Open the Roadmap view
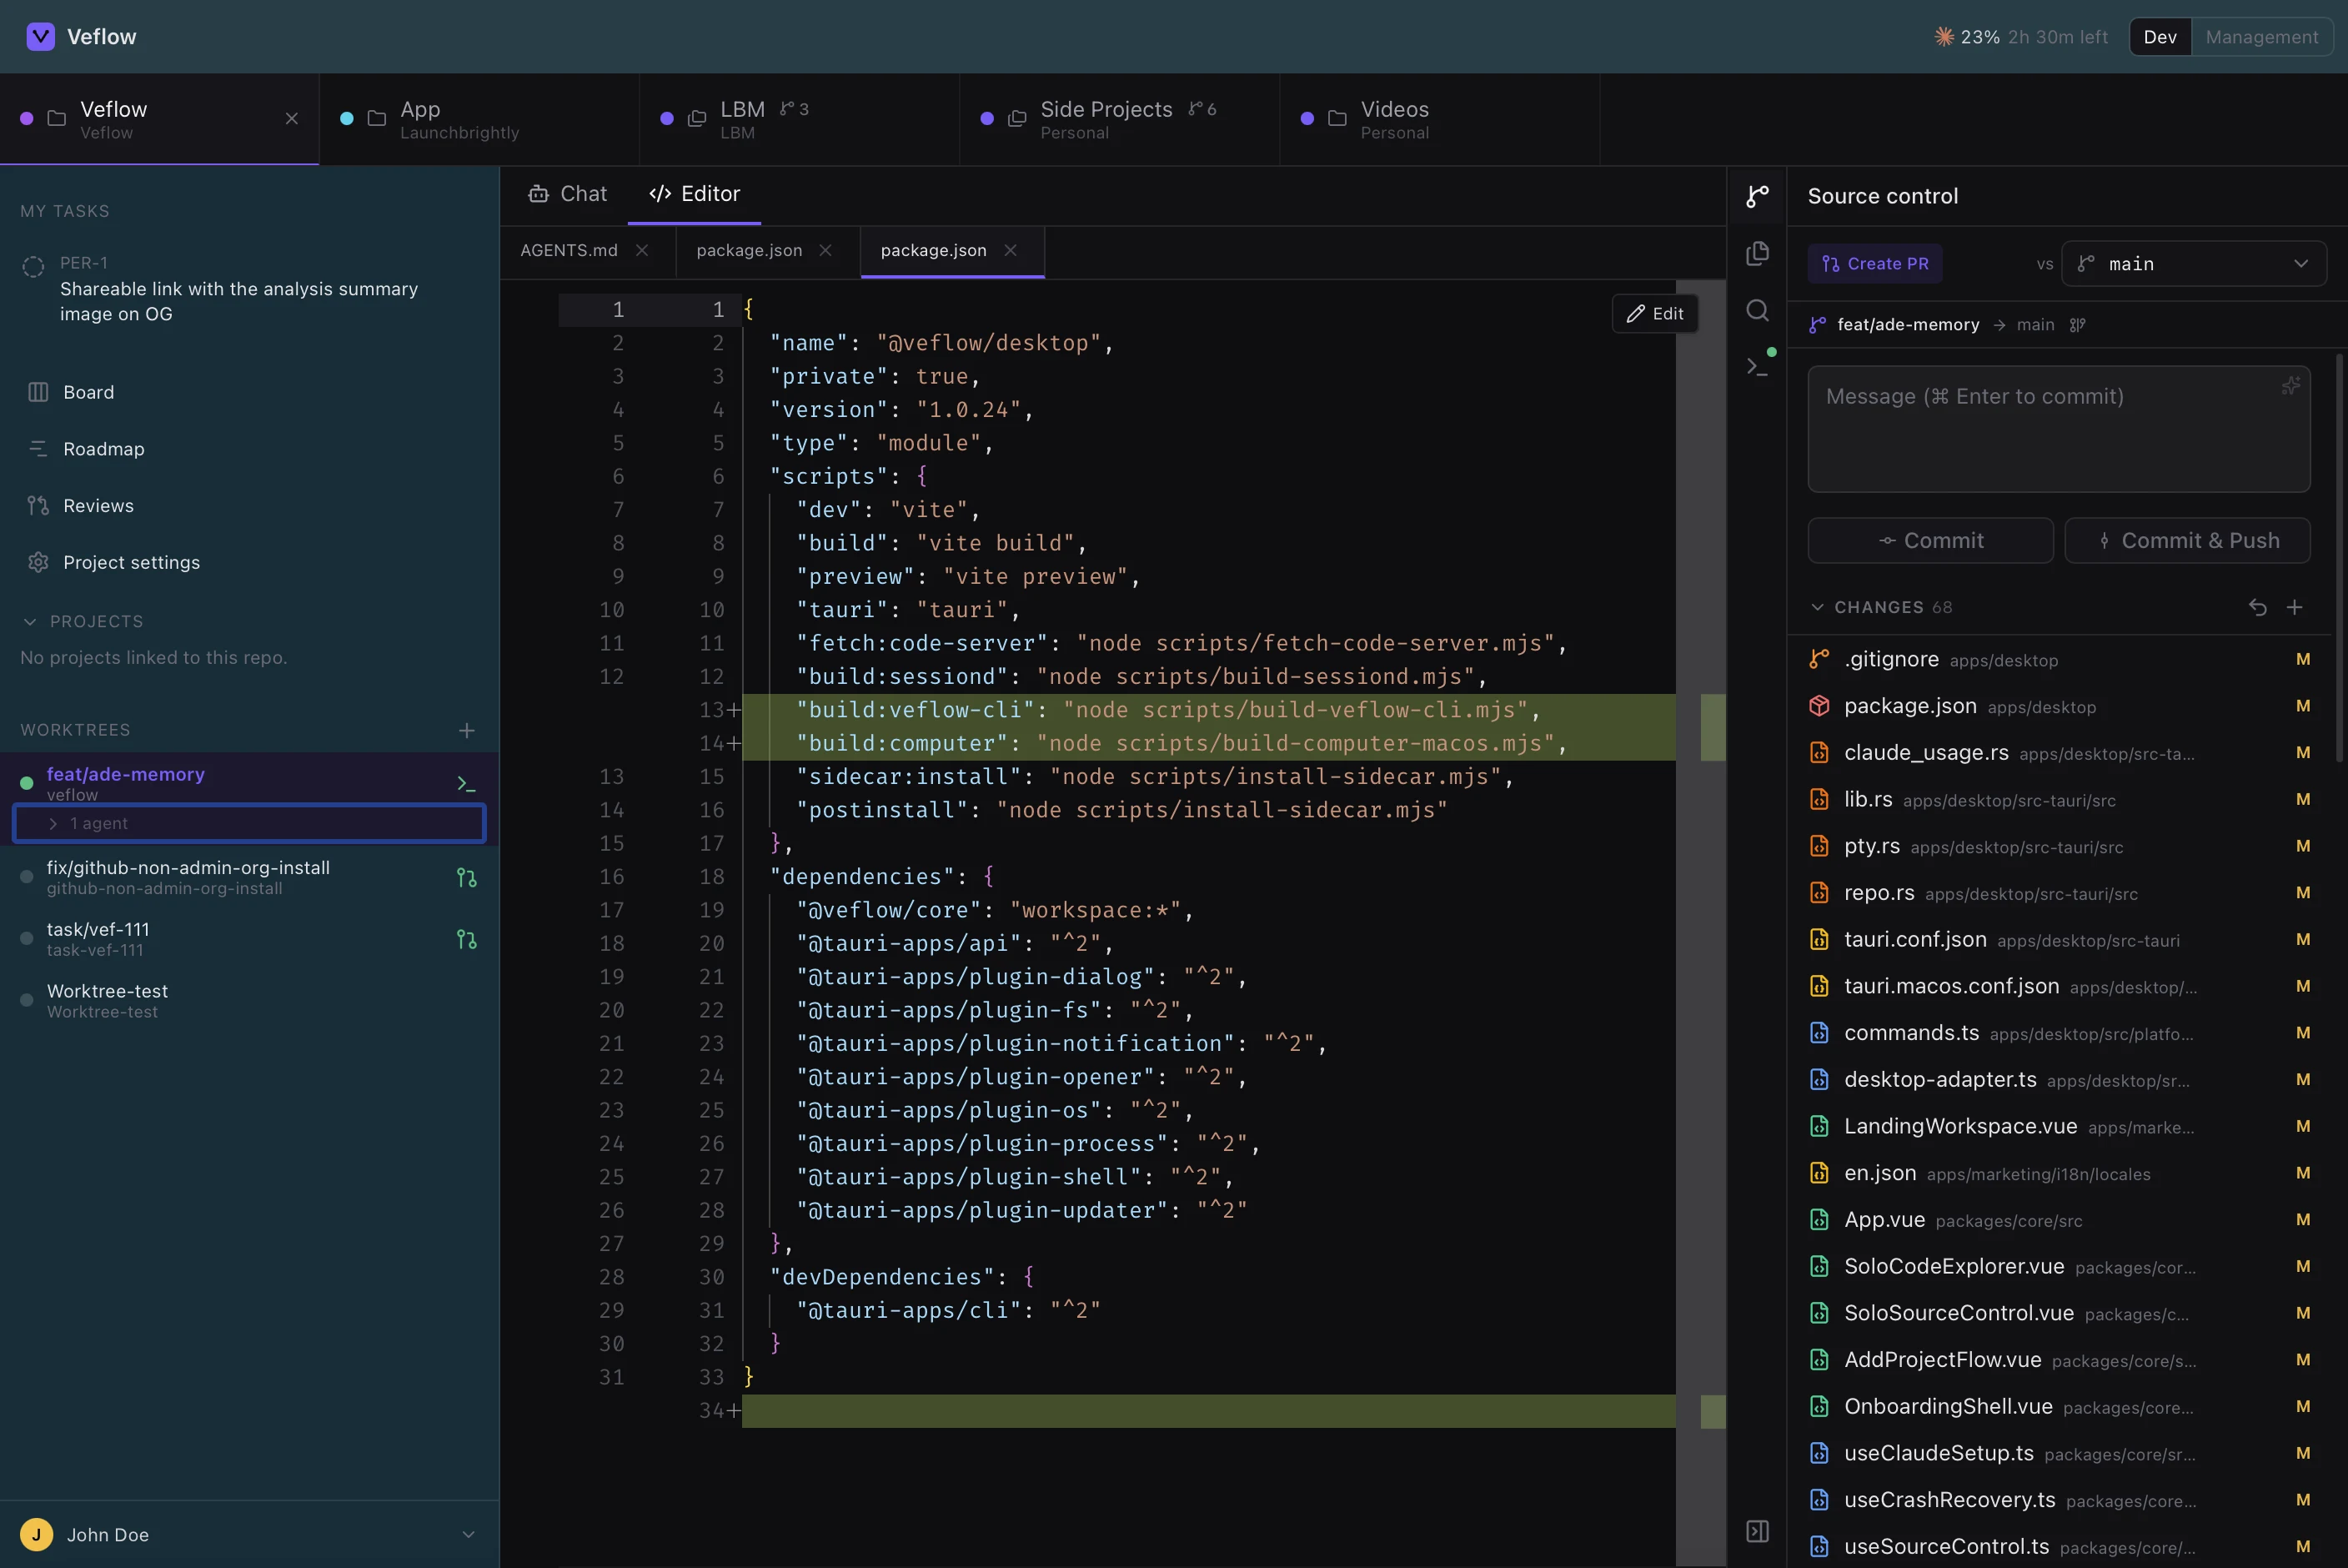Image resolution: width=2348 pixels, height=1568 pixels. pyautogui.click(x=249, y=449)
